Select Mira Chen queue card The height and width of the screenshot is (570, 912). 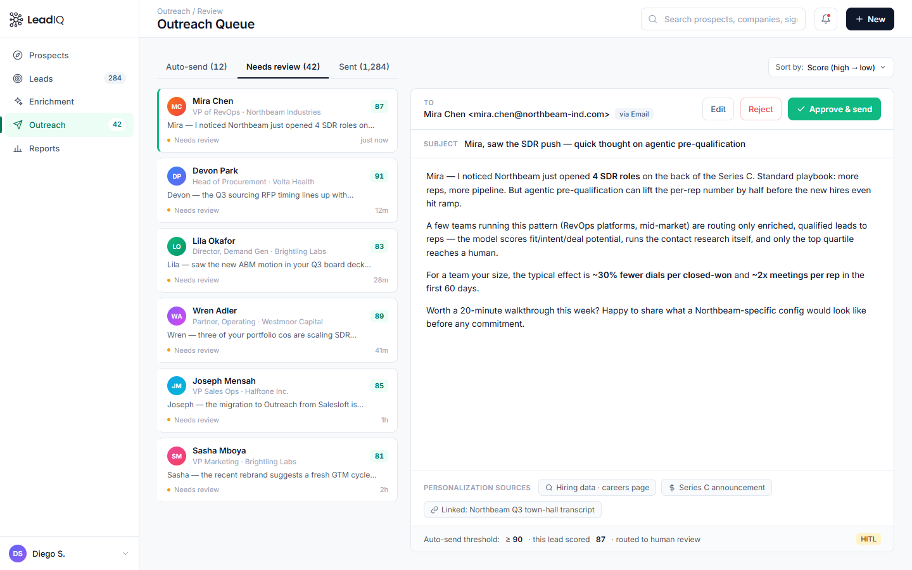277,120
